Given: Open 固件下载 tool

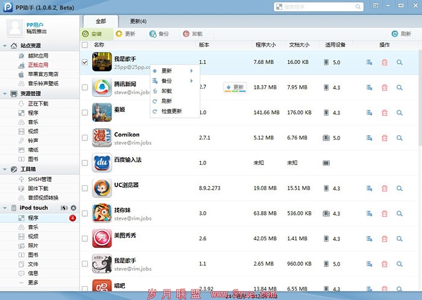Looking at the screenshot, I should tap(38, 188).
